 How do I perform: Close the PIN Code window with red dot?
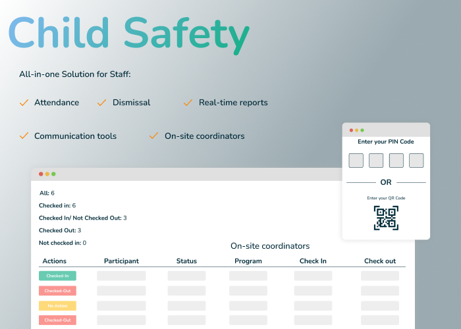[351, 130]
